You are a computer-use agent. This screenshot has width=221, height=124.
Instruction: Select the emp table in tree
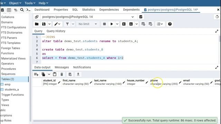pos(8,84)
